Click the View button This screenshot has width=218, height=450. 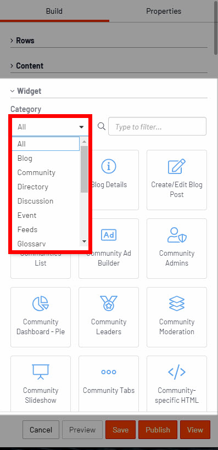click(x=195, y=430)
